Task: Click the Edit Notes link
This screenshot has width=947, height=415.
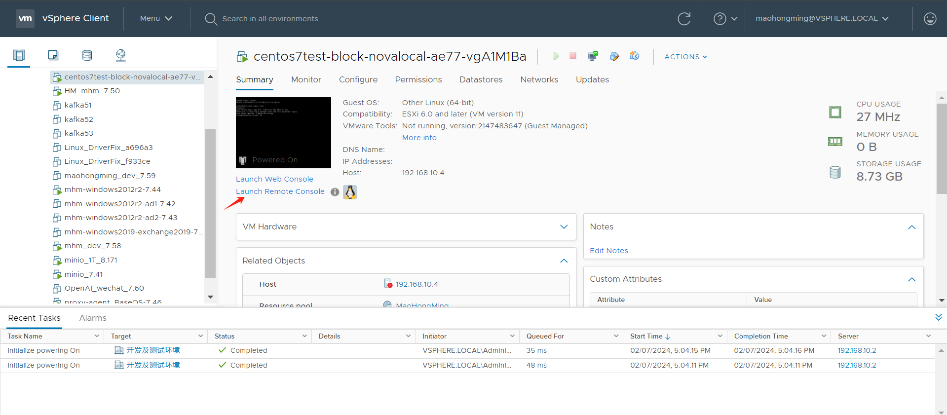Action: tap(612, 251)
